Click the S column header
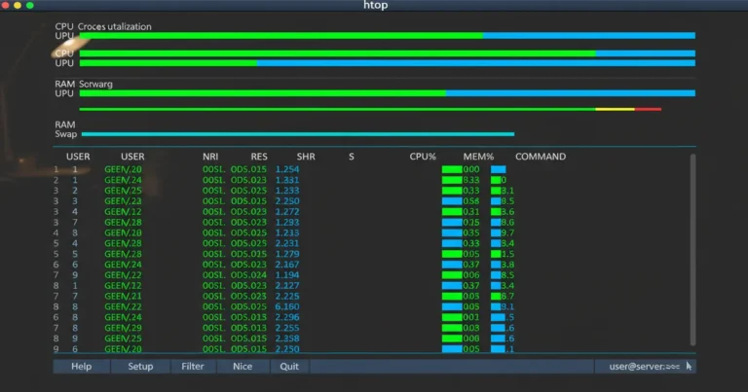748x392 pixels. pos(351,157)
